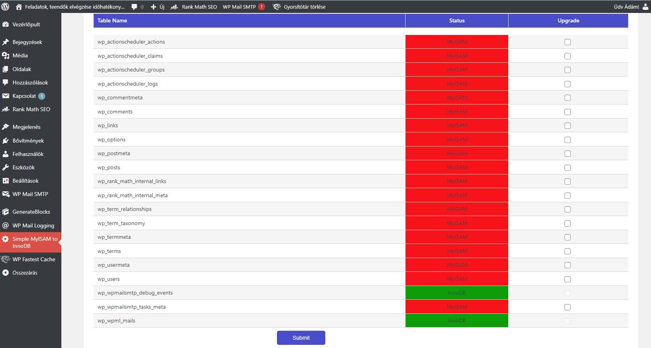Click the plus icon for new content
The height and width of the screenshot is (348, 651).
(153, 7)
